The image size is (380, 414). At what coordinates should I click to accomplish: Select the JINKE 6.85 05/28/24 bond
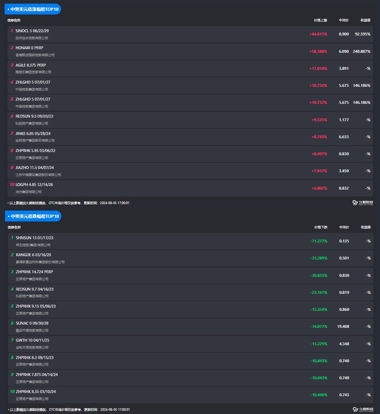(x=33, y=134)
